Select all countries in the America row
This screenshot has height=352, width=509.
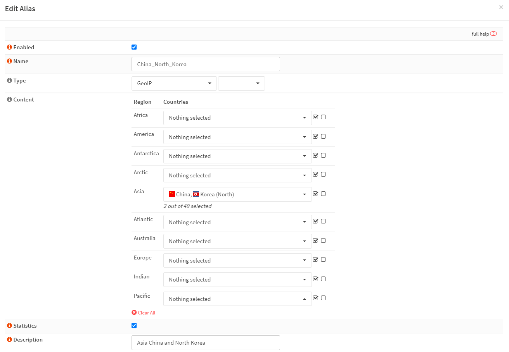click(x=315, y=136)
